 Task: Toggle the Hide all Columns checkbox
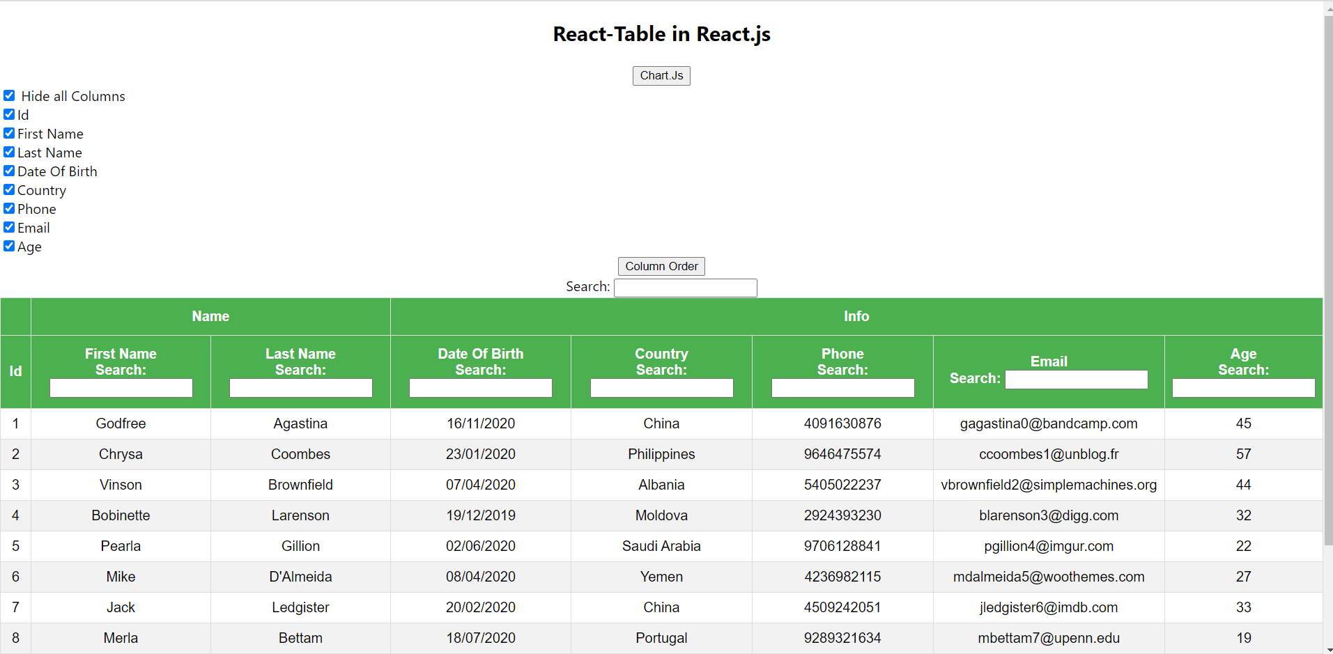pyautogui.click(x=9, y=95)
